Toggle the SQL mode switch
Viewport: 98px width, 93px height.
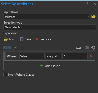tap(86, 48)
